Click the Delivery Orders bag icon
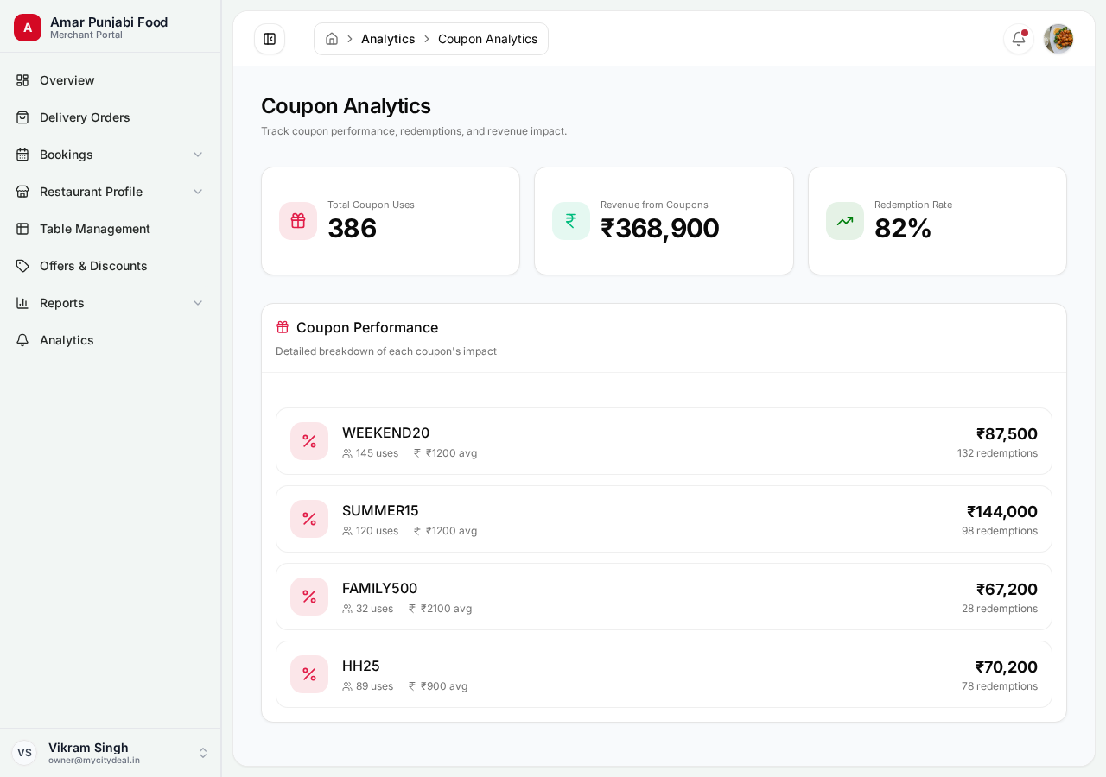This screenshot has width=1106, height=777. point(22,117)
